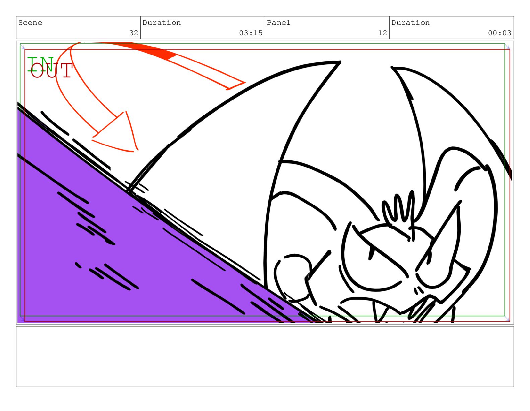This screenshot has height=411, width=530.
Task: Select the panel number 12
Action: [382, 33]
